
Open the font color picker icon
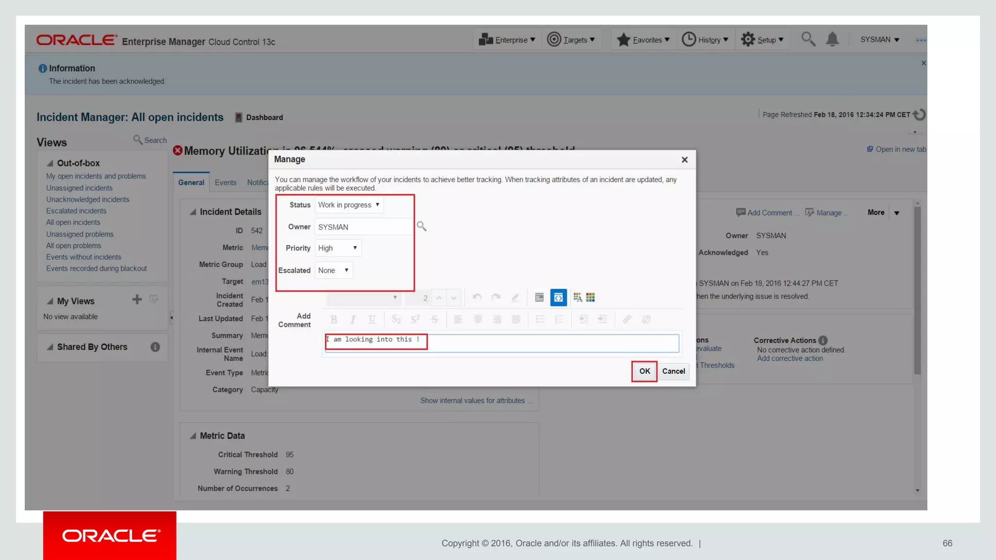pos(577,297)
